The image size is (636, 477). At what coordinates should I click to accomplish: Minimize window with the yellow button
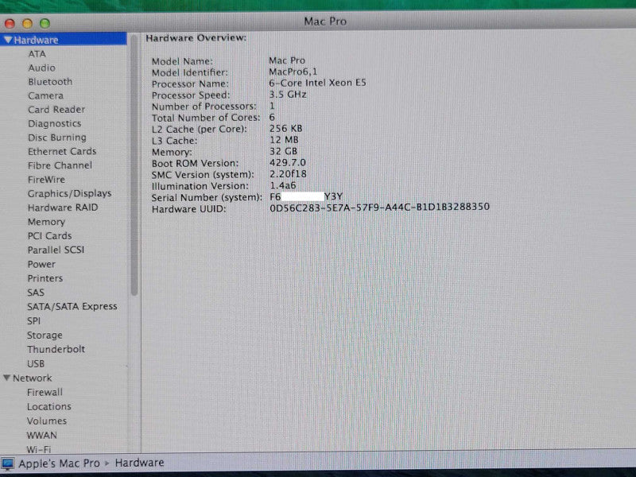pos(27,24)
